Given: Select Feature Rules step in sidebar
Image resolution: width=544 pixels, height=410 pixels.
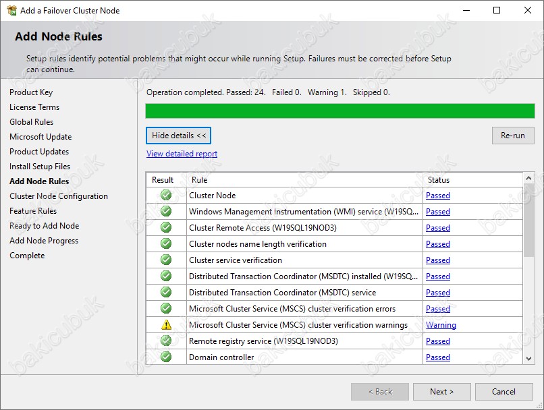Looking at the screenshot, I should pyautogui.click(x=33, y=211).
